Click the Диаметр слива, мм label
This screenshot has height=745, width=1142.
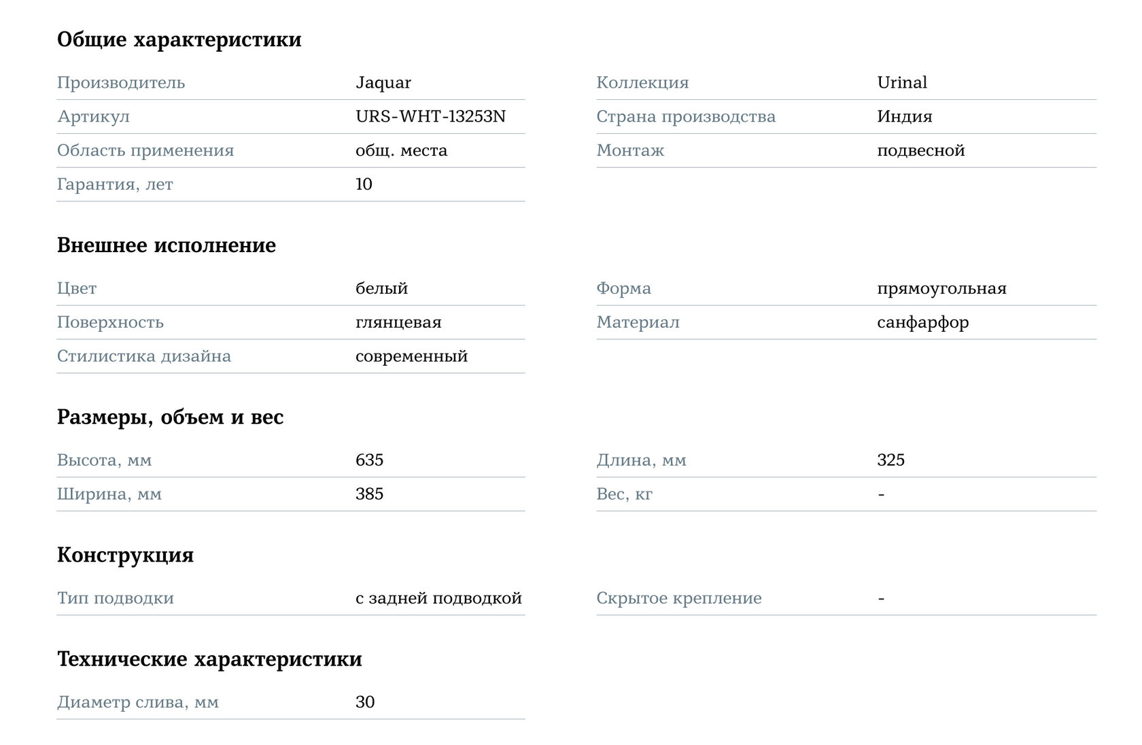coord(137,703)
